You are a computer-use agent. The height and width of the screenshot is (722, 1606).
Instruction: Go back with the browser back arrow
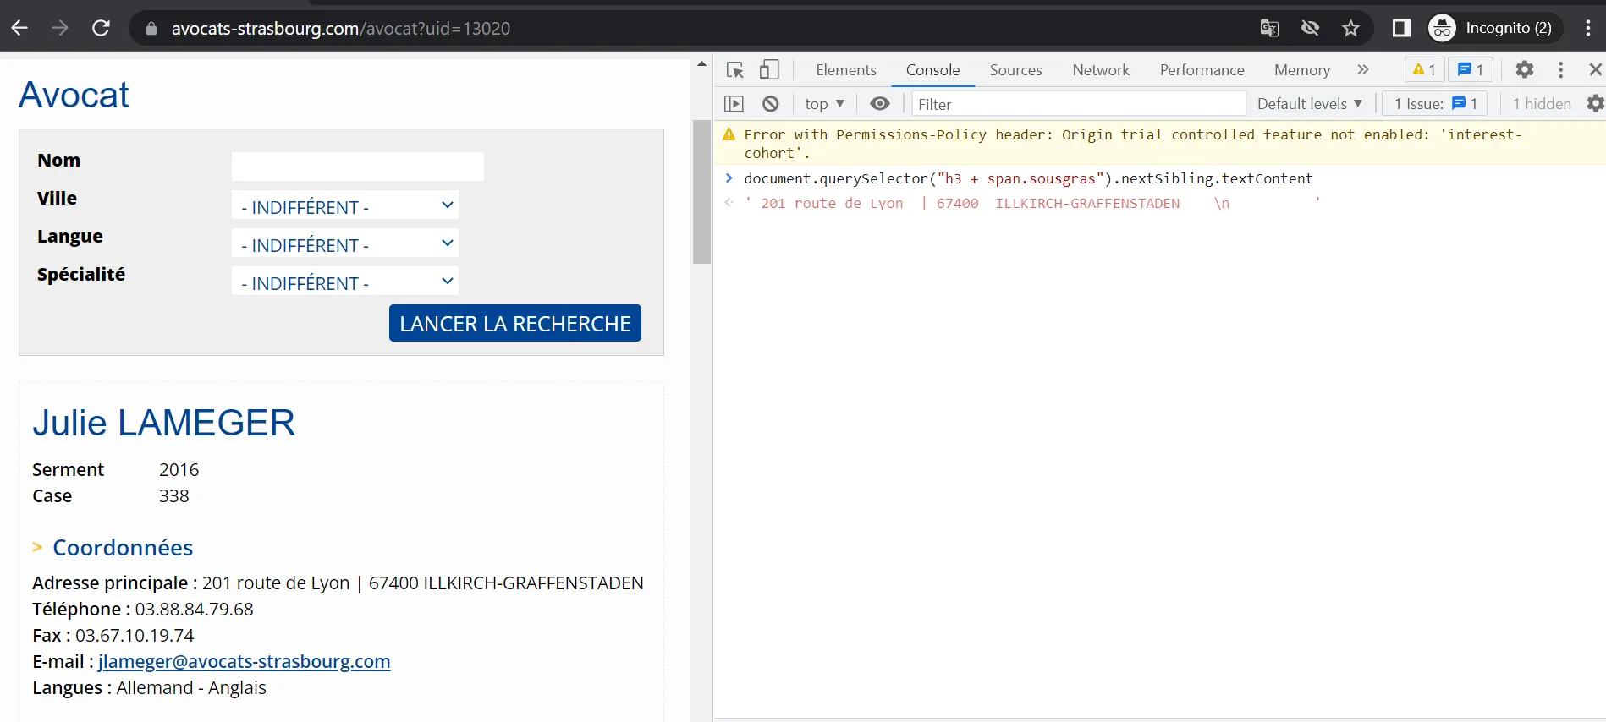tap(19, 28)
